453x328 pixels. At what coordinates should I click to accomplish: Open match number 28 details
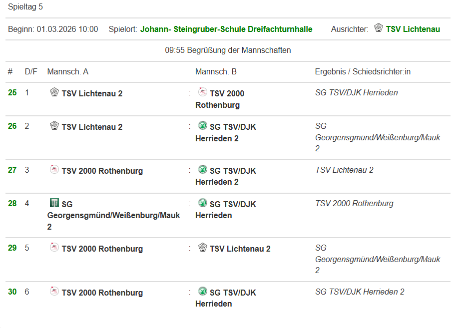point(12,204)
